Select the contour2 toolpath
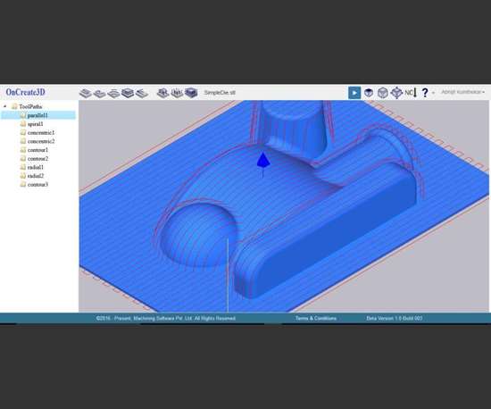The width and height of the screenshot is (491, 409). tap(37, 158)
